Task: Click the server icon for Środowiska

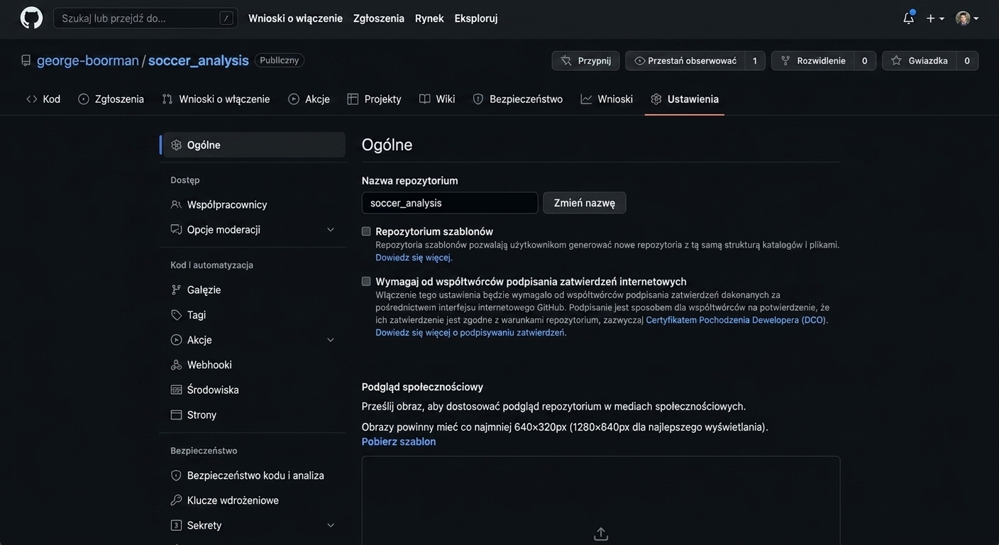Action: pos(177,390)
